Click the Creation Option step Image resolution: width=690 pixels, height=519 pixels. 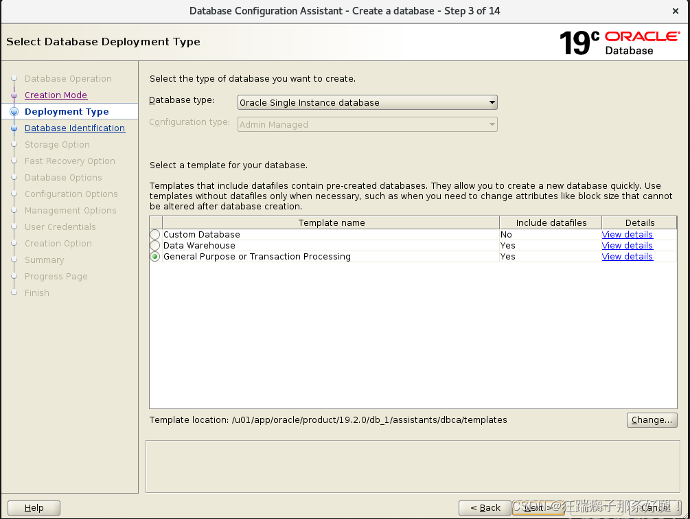pos(58,244)
